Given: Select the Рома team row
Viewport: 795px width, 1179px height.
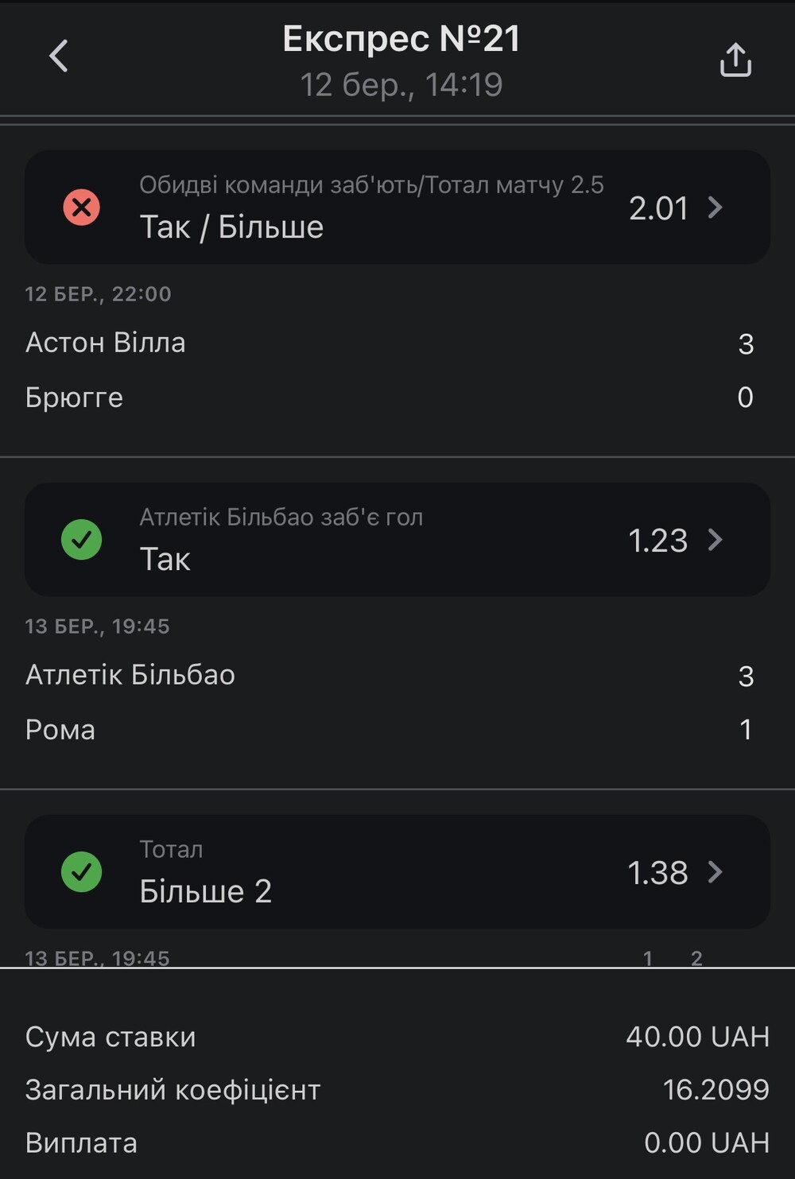Looking at the screenshot, I should [x=390, y=729].
